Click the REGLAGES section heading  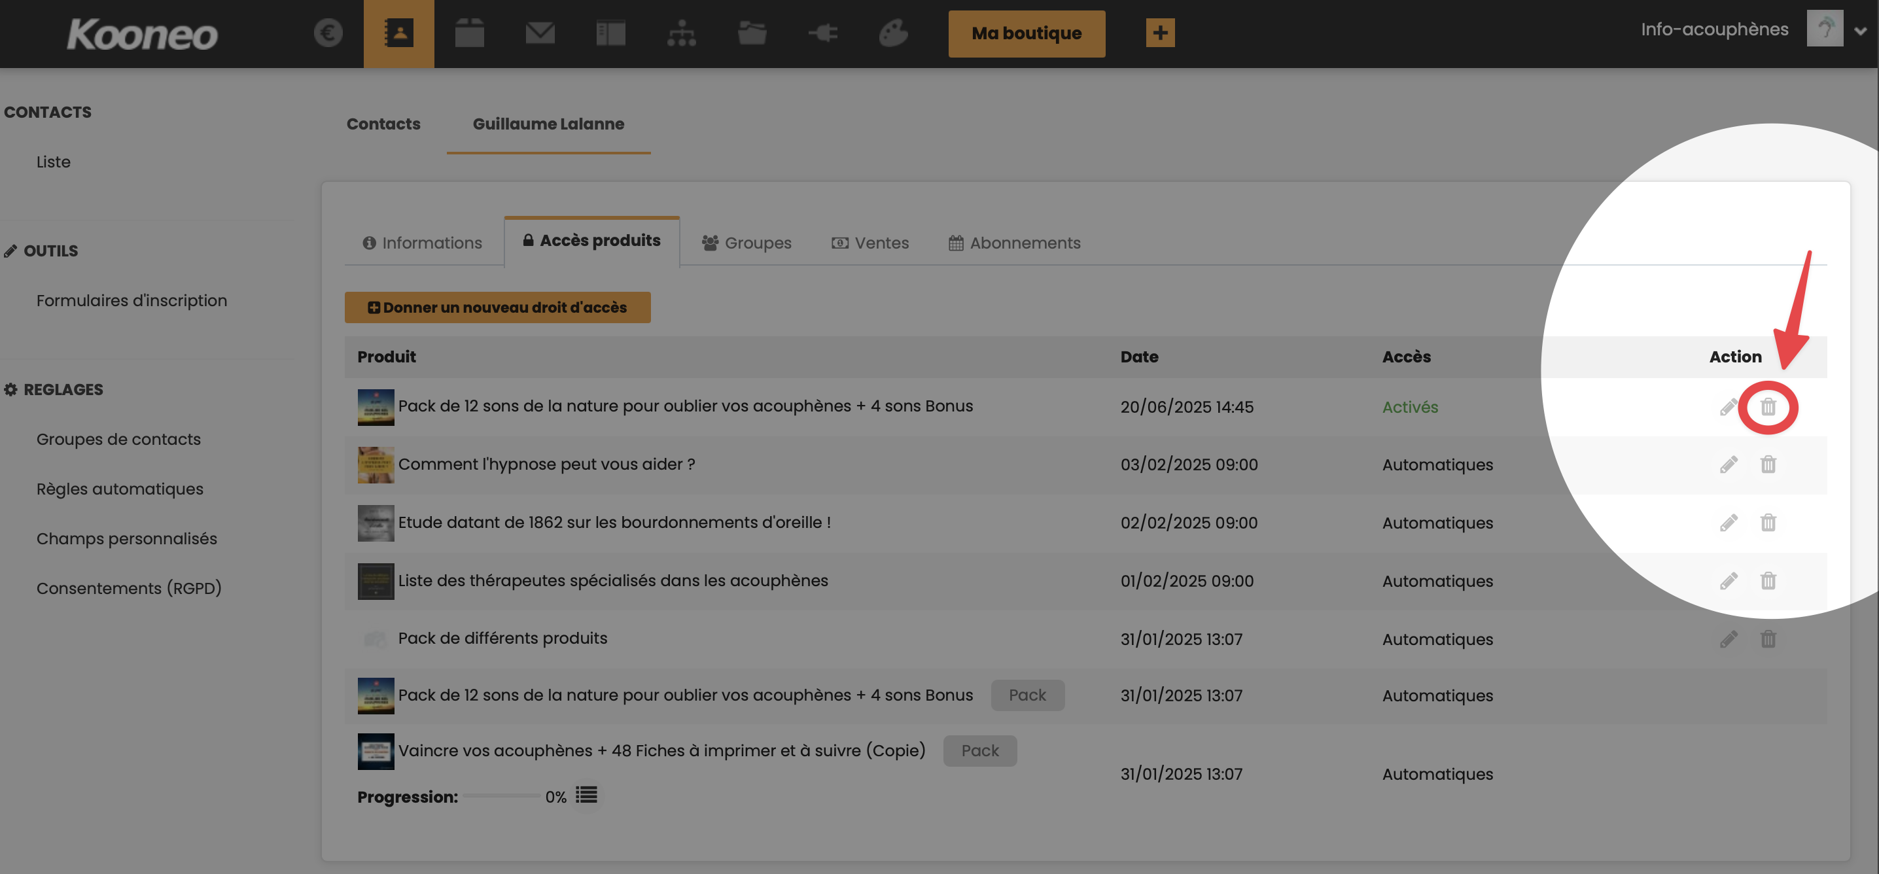coord(53,390)
